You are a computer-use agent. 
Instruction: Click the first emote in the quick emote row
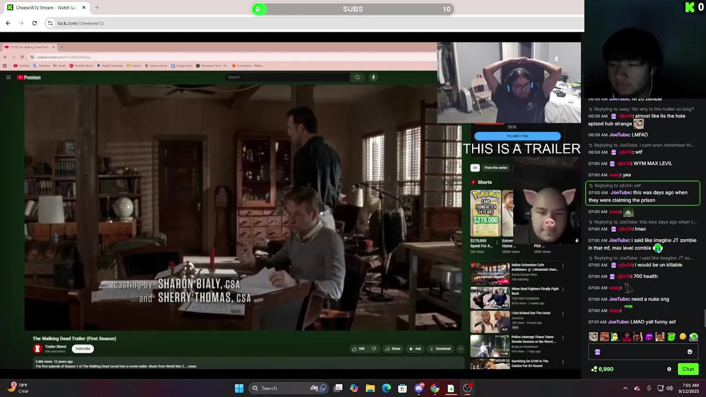(593, 337)
